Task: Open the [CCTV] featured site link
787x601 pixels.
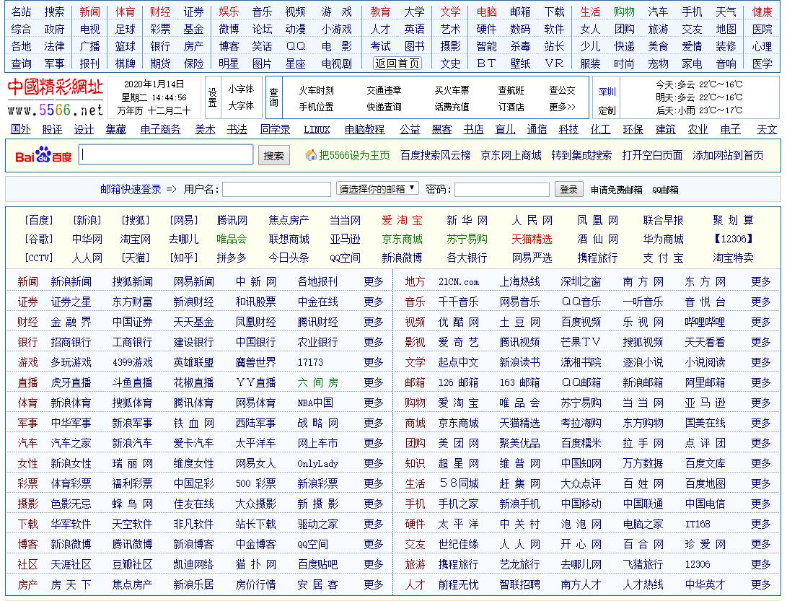Action: 39,258
